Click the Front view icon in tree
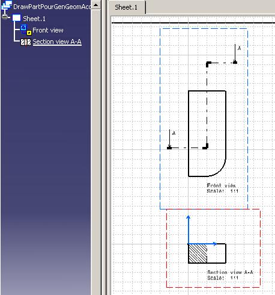The height and width of the screenshot is (295, 275). pos(26,30)
